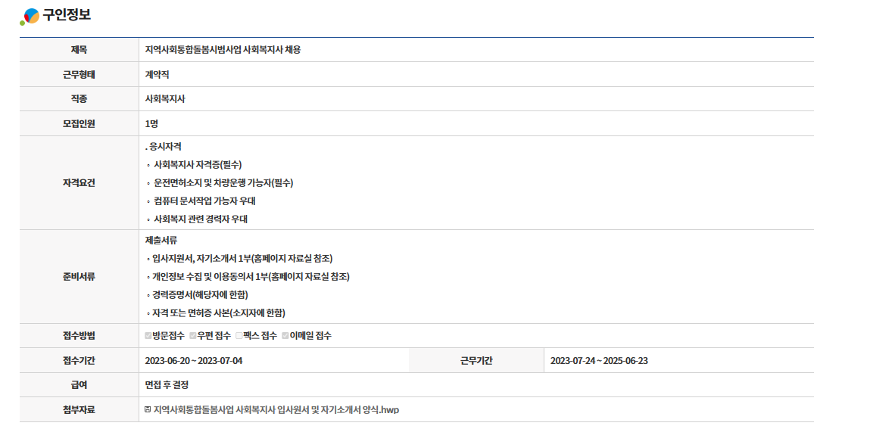The width and height of the screenshot is (870, 429).
Task: Click the 접수기간 date range 2023-06-20 ~ 2023-07-04
Action: [x=194, y=360]
